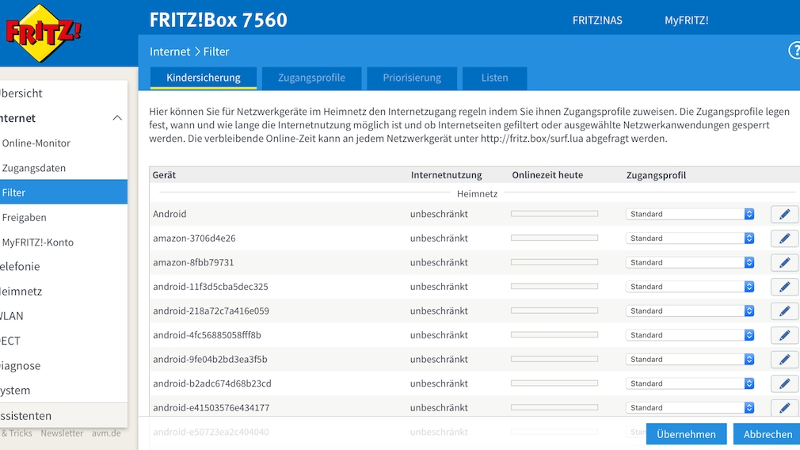Viewport: 800px width, 450px height.
Task: Edit android-e41503576e434177 via pencil icon
Action: [784, 408]
